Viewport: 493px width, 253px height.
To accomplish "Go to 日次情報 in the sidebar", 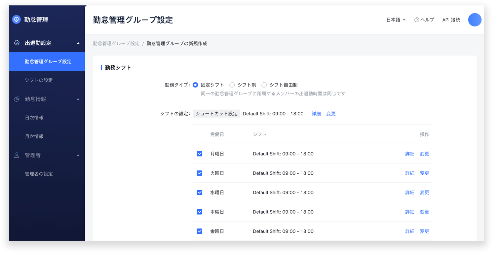I will 34,118.
